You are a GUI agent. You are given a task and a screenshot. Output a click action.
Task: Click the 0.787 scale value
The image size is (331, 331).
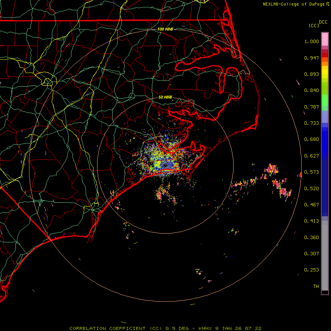point(312,107)
